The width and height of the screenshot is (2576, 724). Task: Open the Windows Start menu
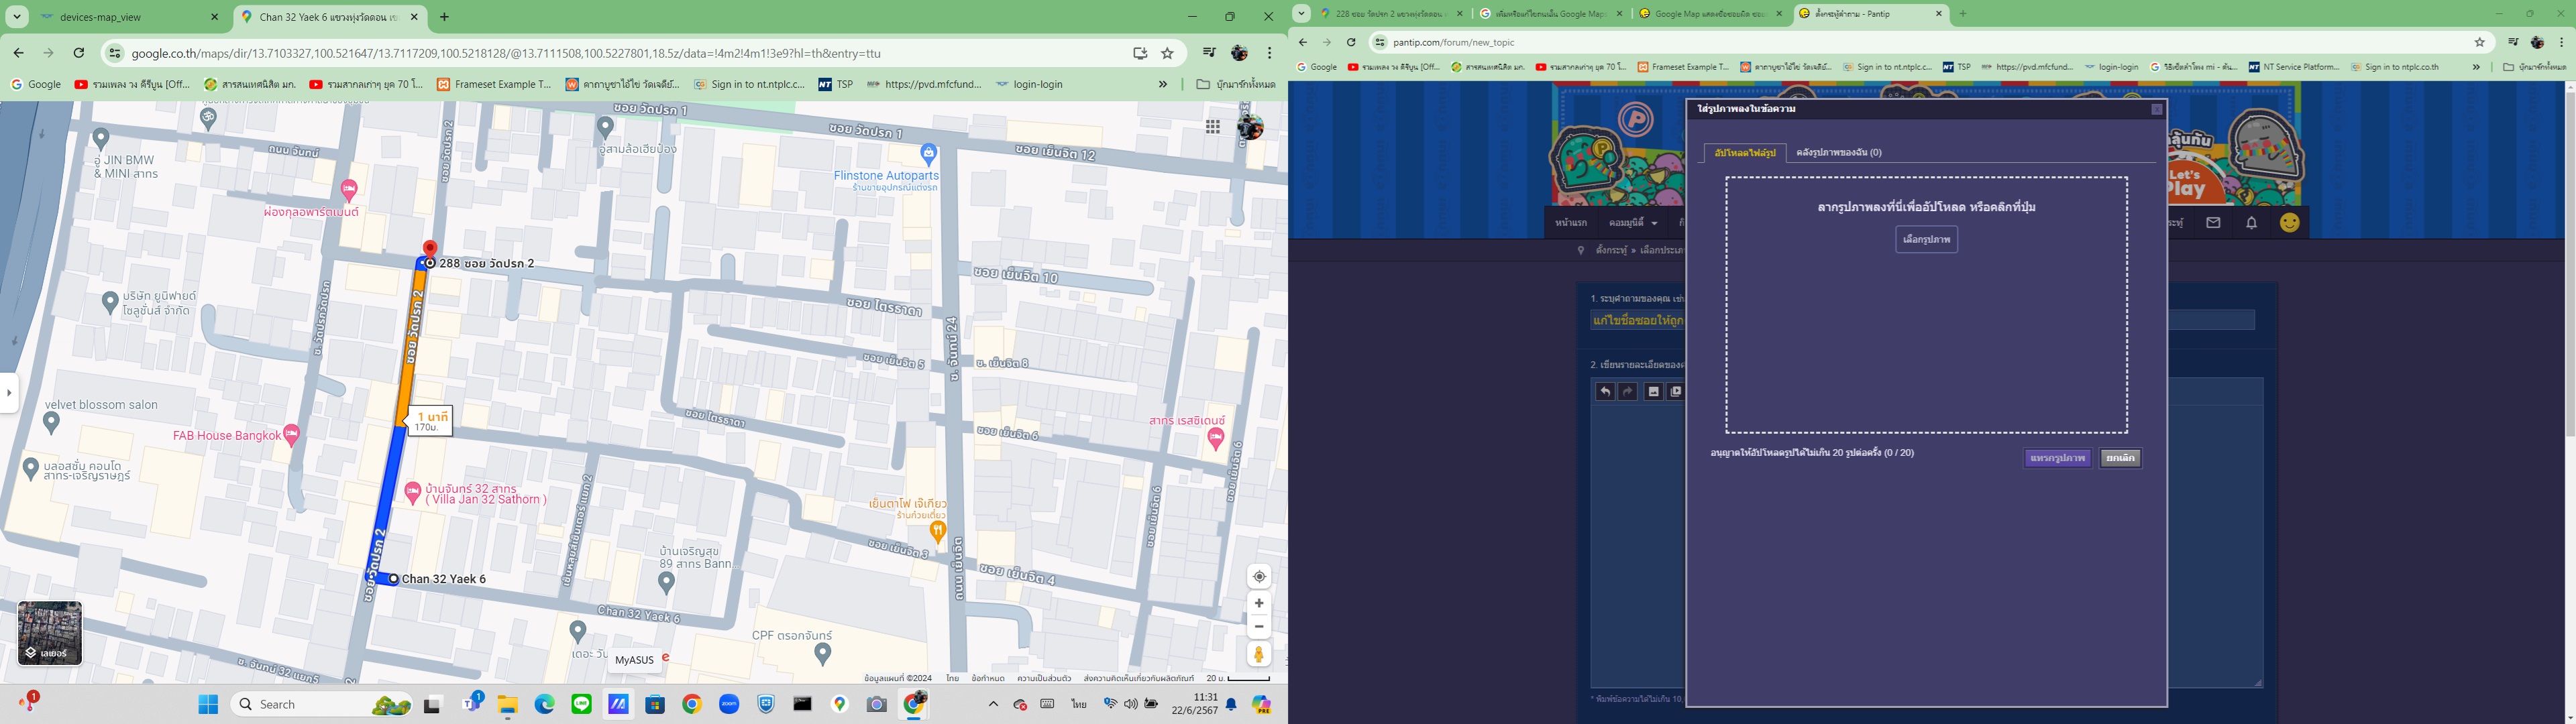click(x=208, y=705)
